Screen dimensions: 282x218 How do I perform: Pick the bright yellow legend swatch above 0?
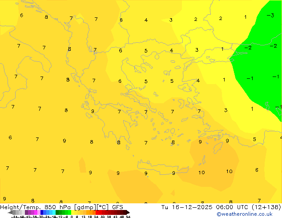pos(73,212)
